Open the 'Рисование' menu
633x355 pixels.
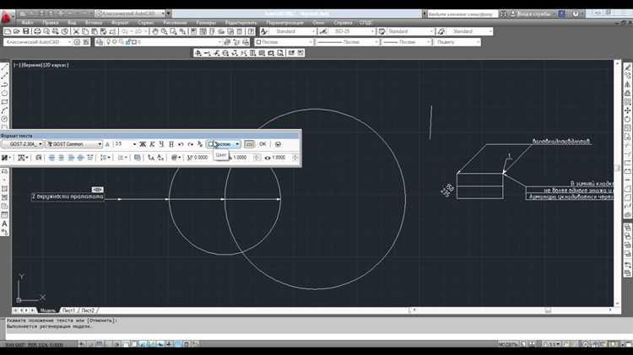pyautogui.click(x=175, y=22)
